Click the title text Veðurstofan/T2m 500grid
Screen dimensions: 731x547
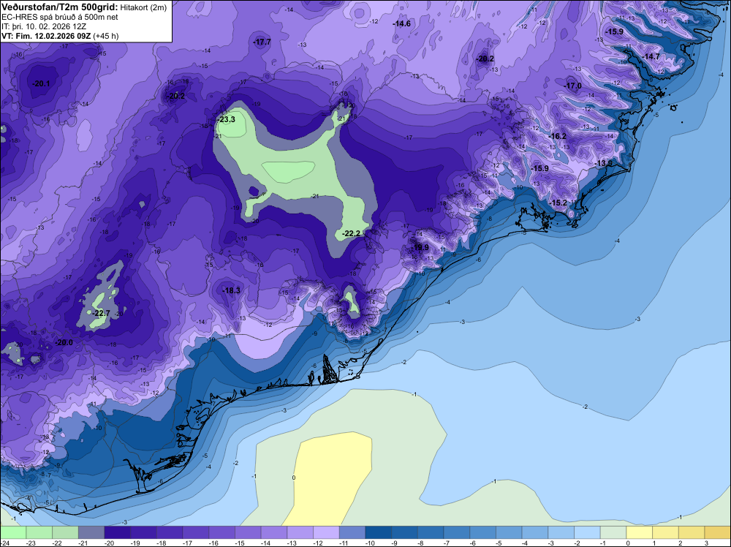(x=60, y=7)
